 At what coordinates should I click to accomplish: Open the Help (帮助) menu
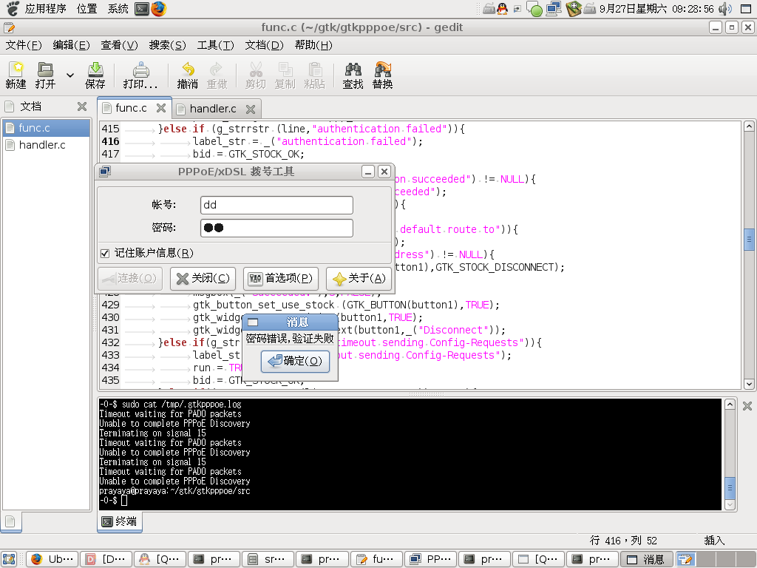(x=313, y=45)
